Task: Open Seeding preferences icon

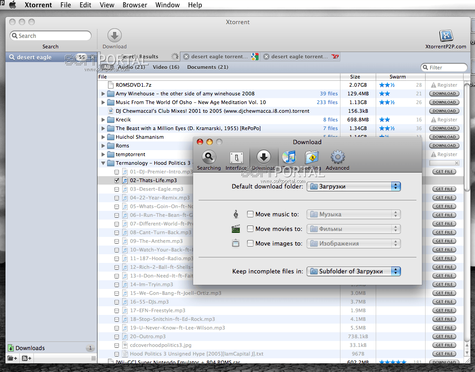Action: point(312,157)
